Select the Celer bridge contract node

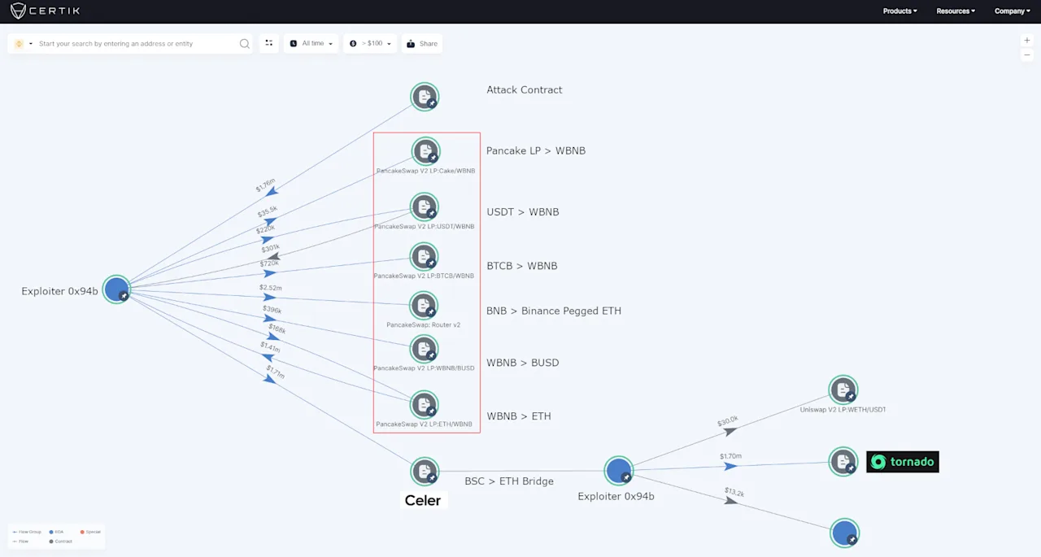click(425, 472)
